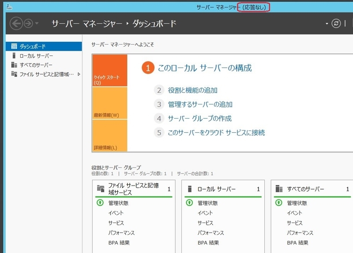Click サーバー マネージャー in the breadcrumb
This screenshot has height=253, width=353.
(x=87, y=23)
